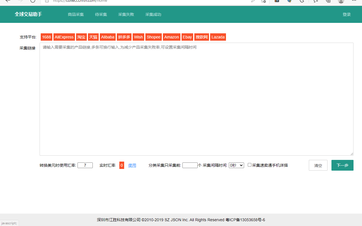Select the 1688 platform tag
Image resolution: width=362 pixels, height=226 pixels.
pos(46,37)
